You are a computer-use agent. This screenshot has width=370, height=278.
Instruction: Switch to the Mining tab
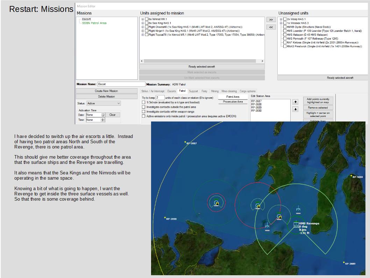tap(215, 91)
